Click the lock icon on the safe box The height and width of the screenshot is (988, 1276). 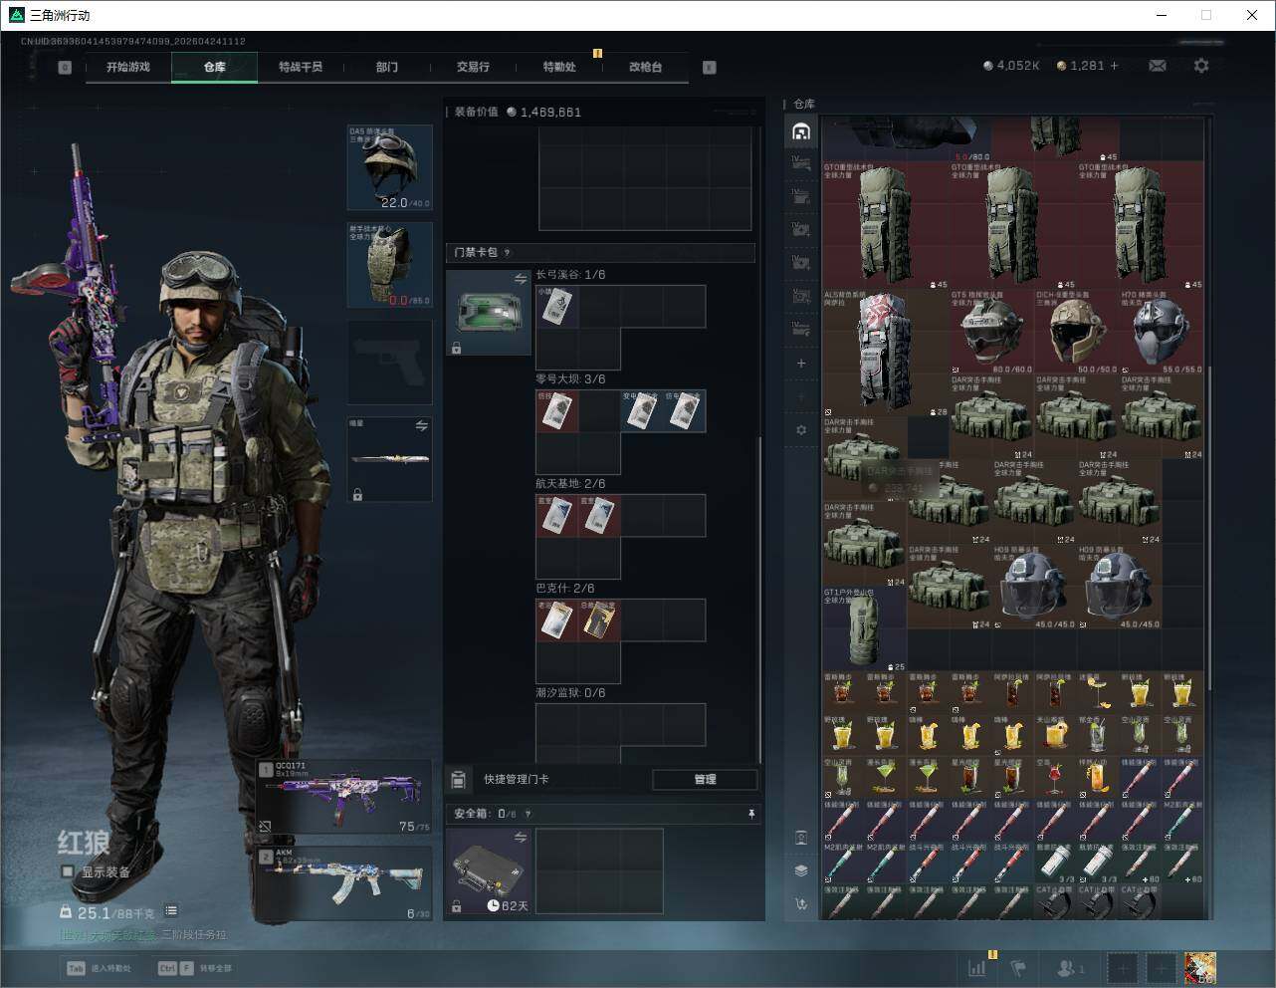coord(456,906)
